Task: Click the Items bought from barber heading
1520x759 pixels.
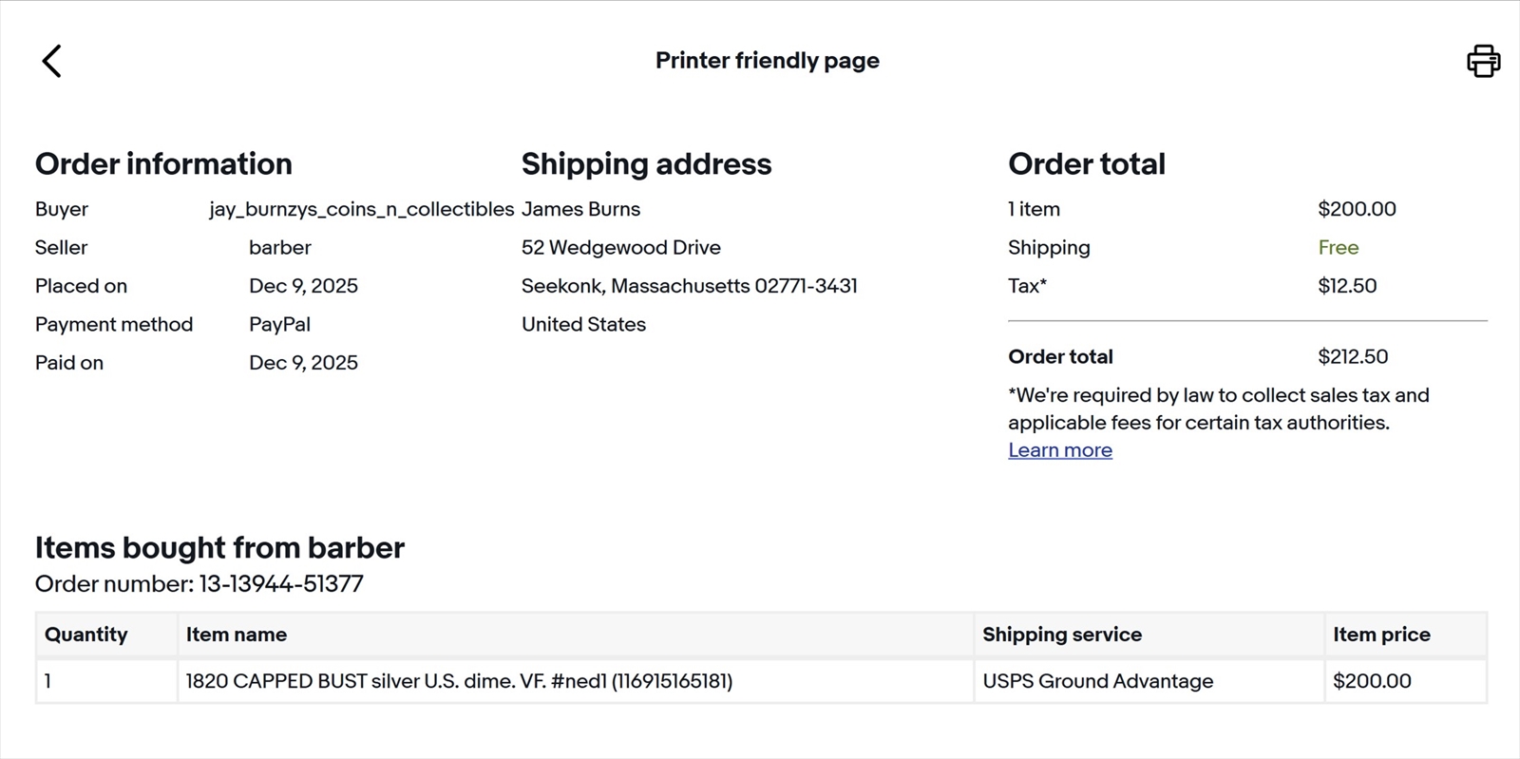Action: tap(219, 548)
